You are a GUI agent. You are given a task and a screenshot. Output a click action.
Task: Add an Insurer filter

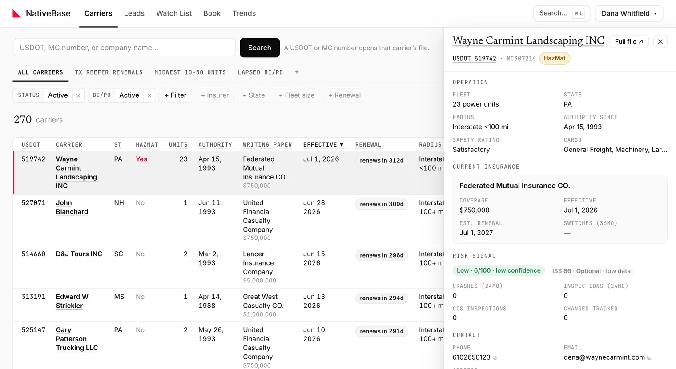point(215,95)
